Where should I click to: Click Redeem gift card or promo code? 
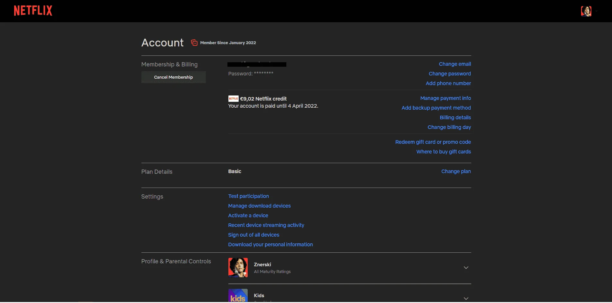(x=433, y=142)
